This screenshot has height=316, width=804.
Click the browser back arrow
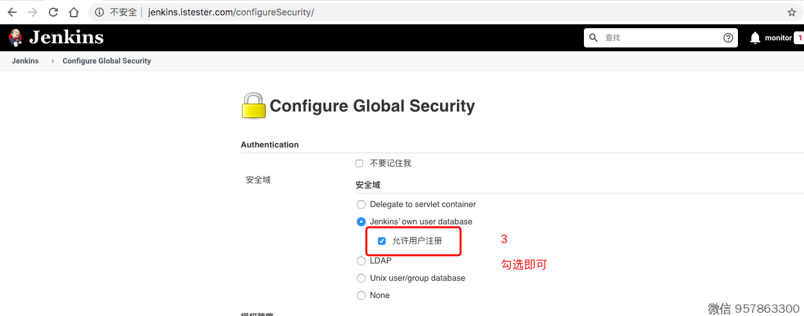(x=12, y=12)
